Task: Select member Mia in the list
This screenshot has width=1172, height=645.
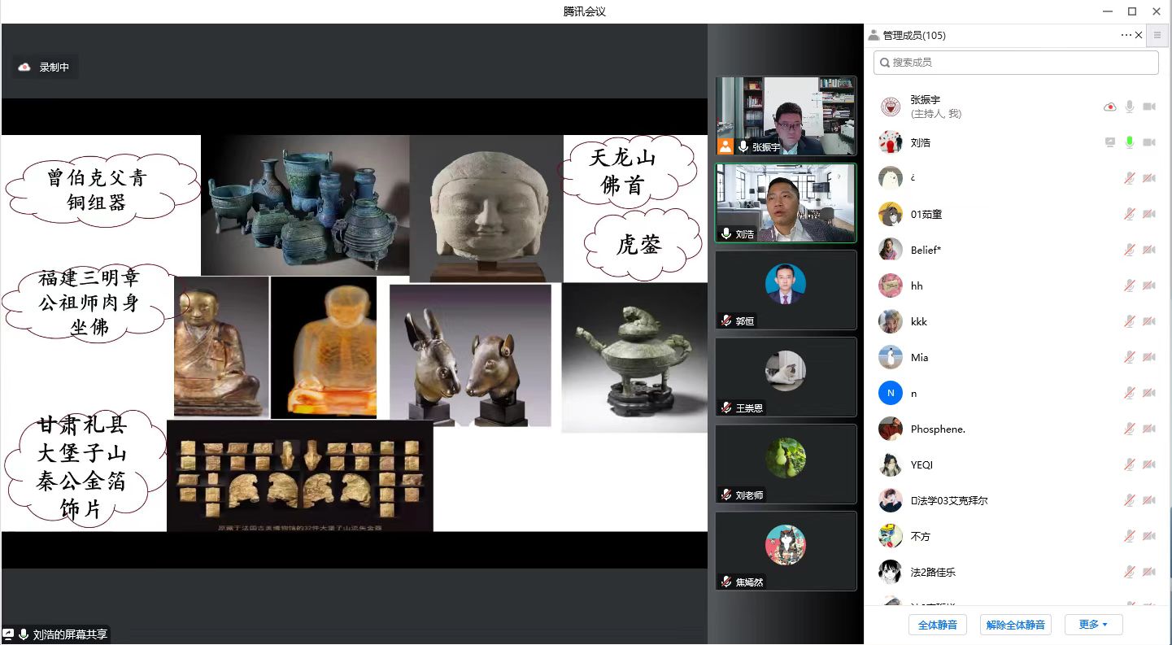Action: click(919, 357)
